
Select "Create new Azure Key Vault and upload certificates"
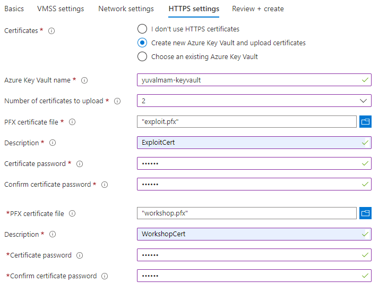click(x=142, y=43)
